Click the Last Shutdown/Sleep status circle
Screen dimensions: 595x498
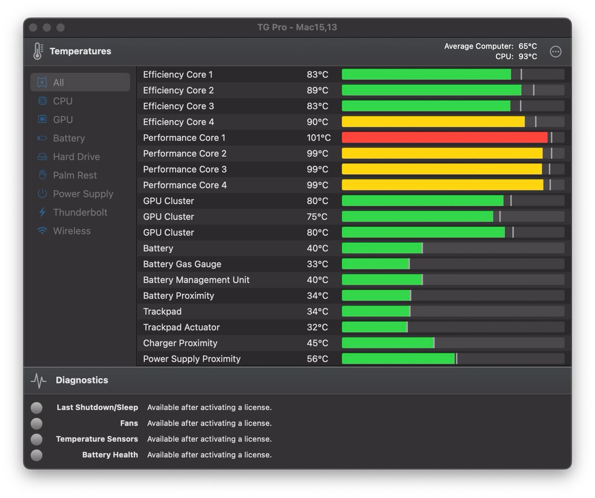pyautogui.click(x=36, y=407)
